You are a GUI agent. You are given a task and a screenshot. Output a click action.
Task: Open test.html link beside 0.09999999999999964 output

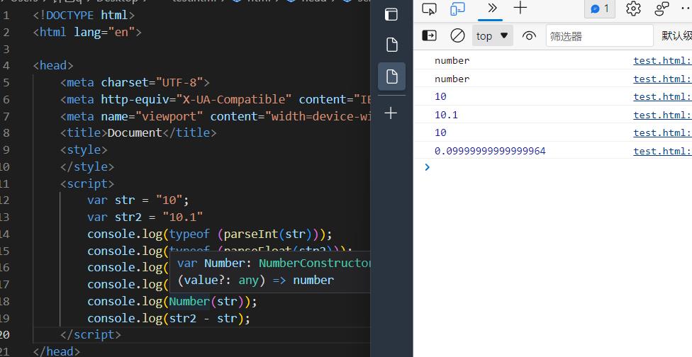point(662,151)
